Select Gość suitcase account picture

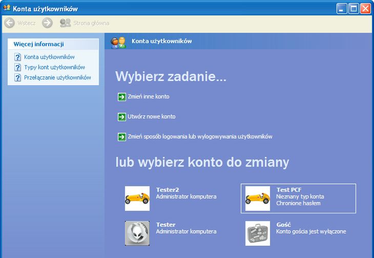[x=258, y=233]
